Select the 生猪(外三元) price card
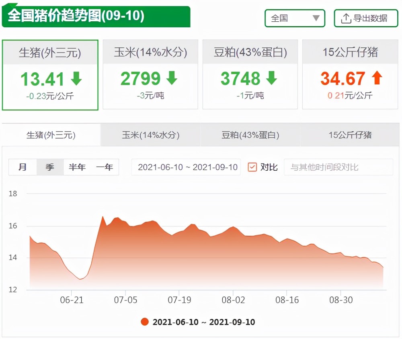The image size is (402, 339). click(x=50, y=75)
